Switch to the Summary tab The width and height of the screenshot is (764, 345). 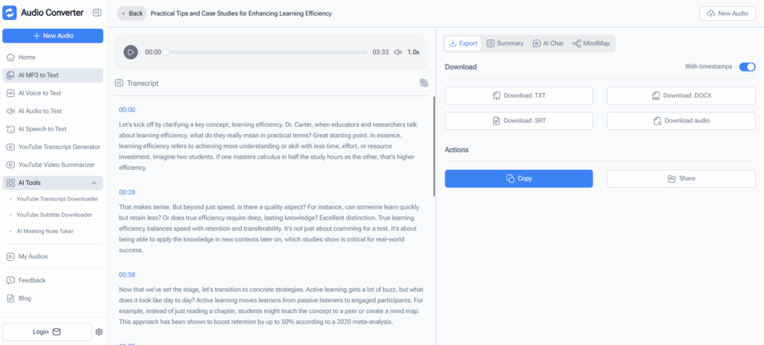pyautogui.click(x=505, y=43)
